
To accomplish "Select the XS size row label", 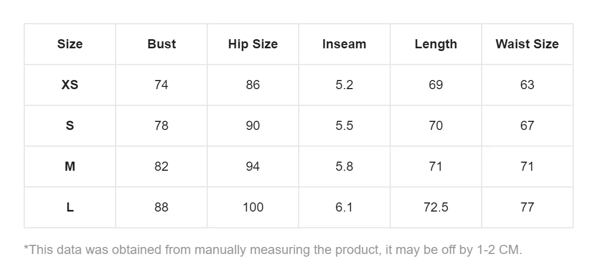I will [70, 85].
